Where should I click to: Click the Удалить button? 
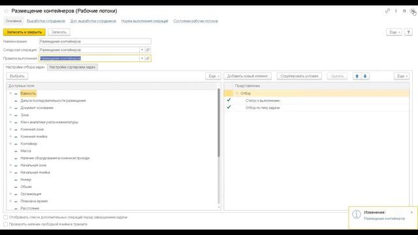337,76
